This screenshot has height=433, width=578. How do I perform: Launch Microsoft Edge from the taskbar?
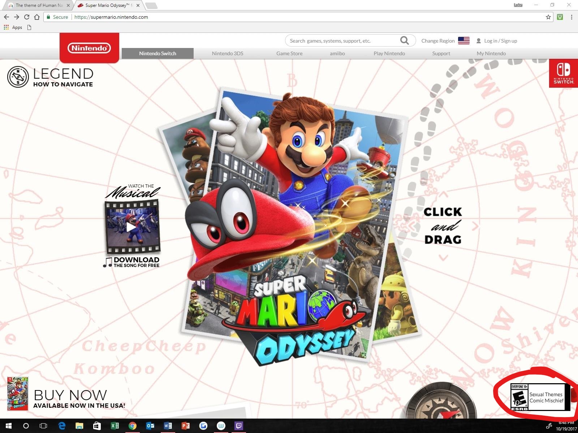click(x=62, y=426)
